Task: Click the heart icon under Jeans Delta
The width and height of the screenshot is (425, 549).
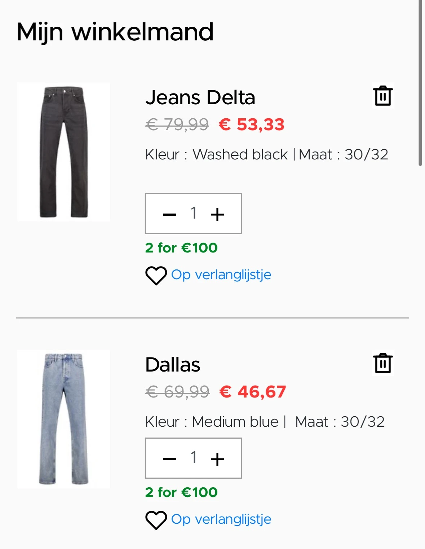Action: [x=156, y=275]
